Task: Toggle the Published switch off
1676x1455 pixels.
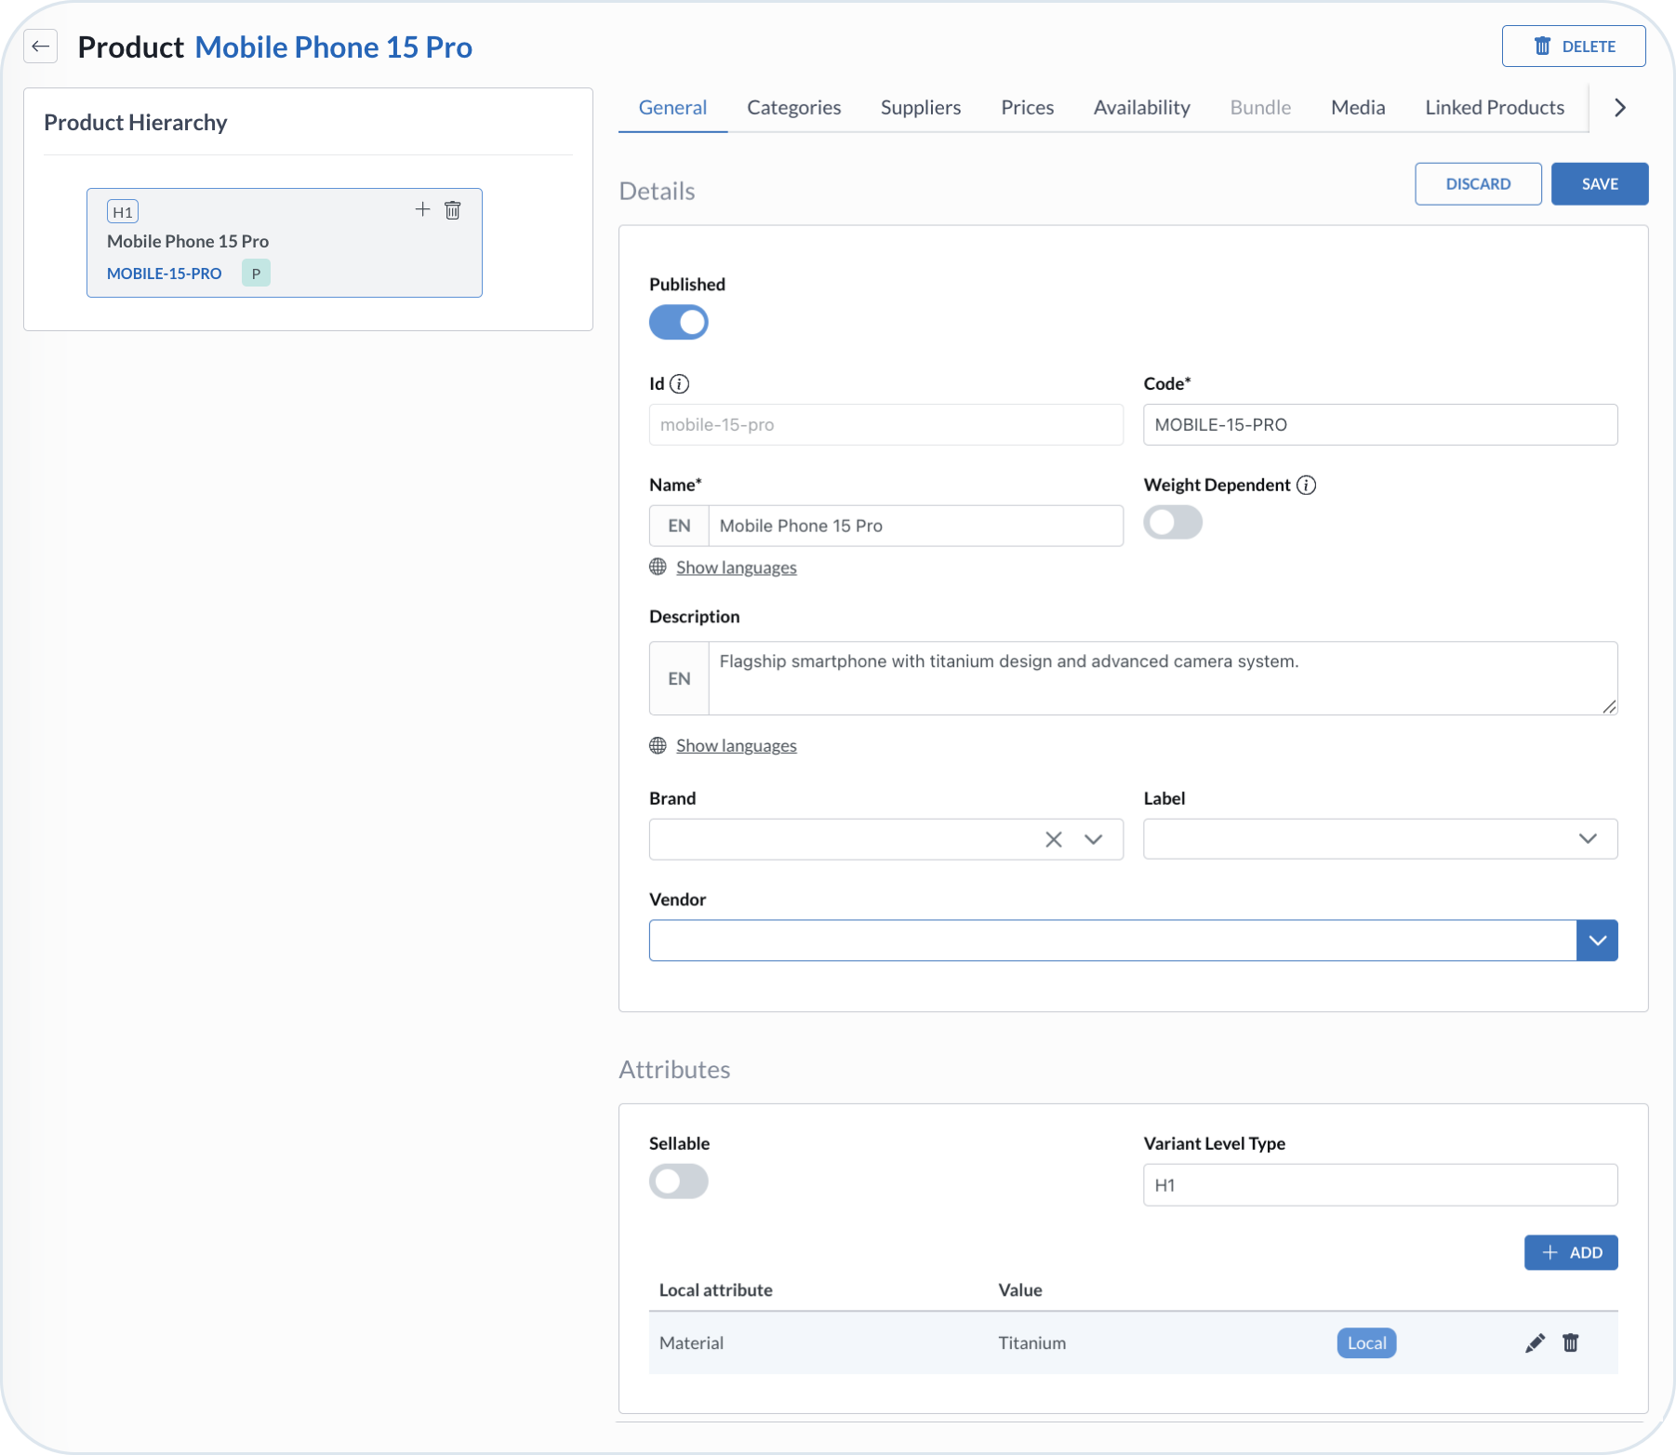Action: [679, 323]
